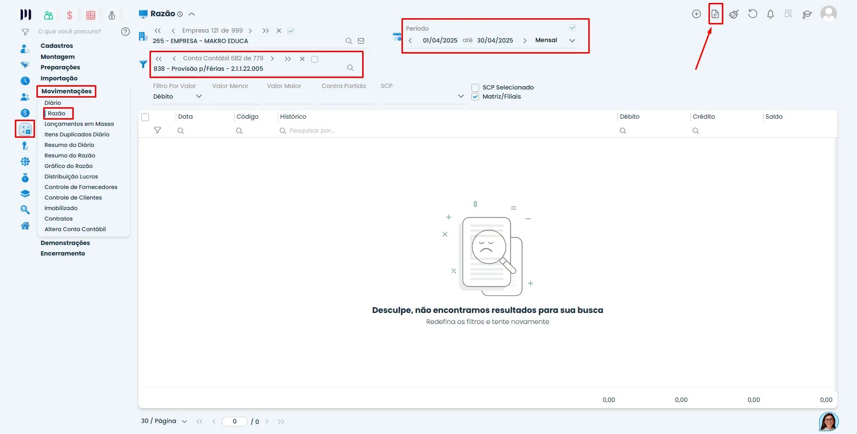Click the Valor Menor input field
Viewport: 857px width, 434px height.
236,97
